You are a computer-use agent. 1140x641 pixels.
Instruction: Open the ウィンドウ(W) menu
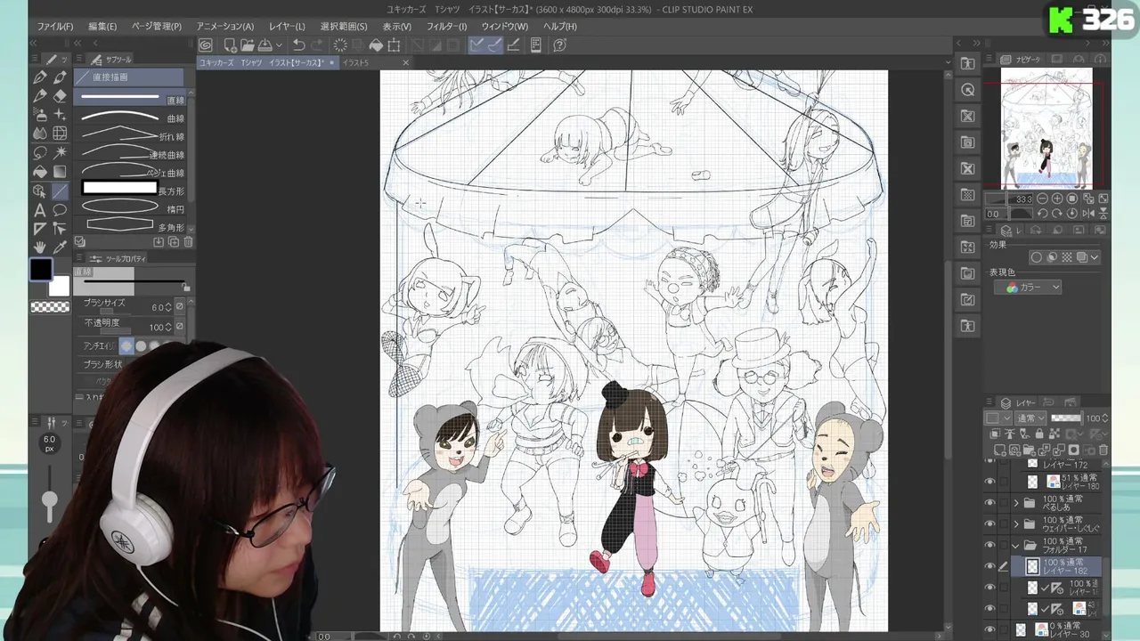(504, 27)
